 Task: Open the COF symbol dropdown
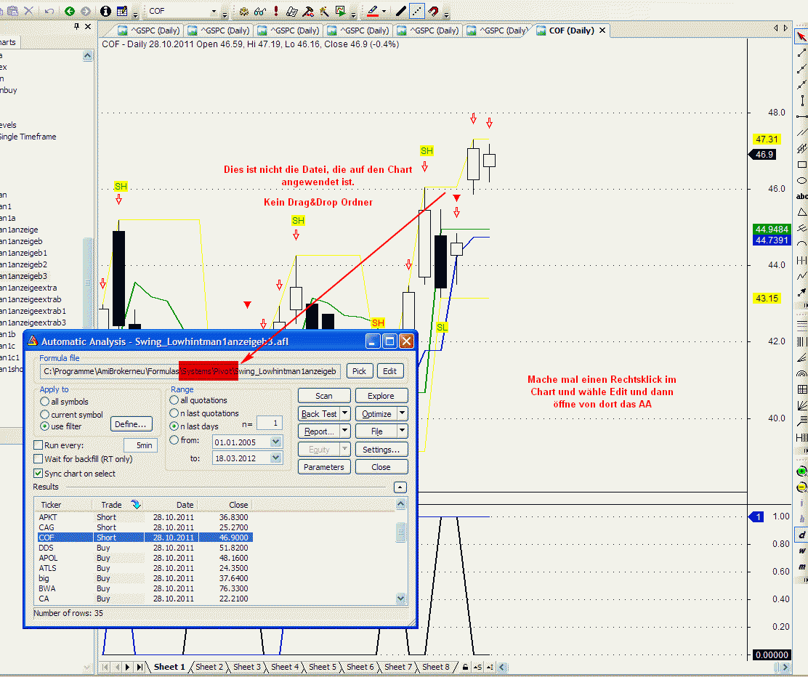click(x=214, y=12)
